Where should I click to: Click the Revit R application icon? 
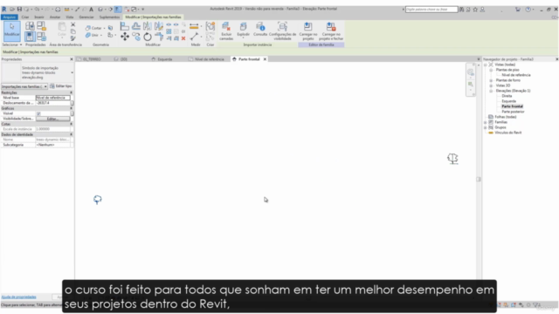click(x=4, y=10)
